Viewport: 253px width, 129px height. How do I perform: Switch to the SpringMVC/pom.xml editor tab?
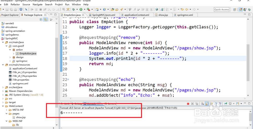coord(103,15)
